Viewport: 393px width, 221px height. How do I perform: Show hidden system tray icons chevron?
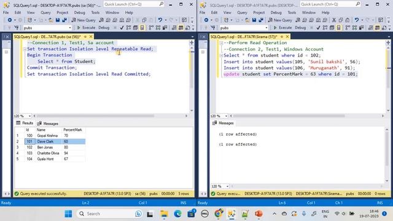pyautogui.click(x=274, y=214)
